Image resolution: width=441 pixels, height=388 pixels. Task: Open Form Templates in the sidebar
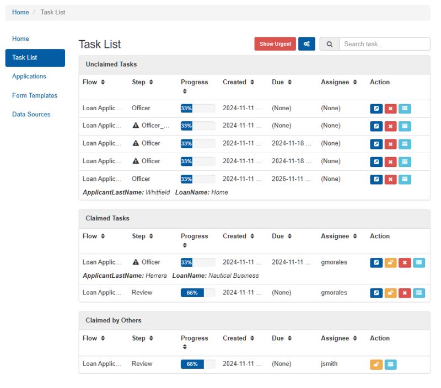(35, 95)
